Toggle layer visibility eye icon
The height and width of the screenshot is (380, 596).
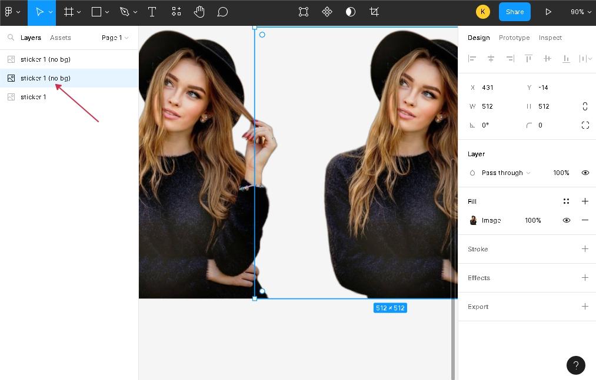click(x=585, y=173)
